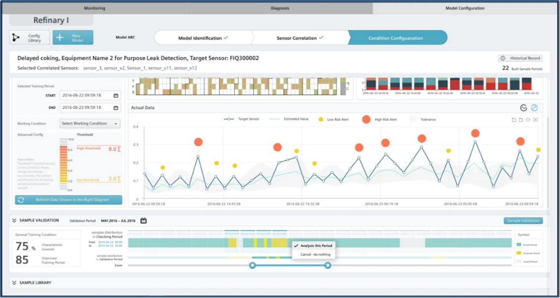
Task: Click the left handle of Zoom slider
Action: (x=252, y=265)
